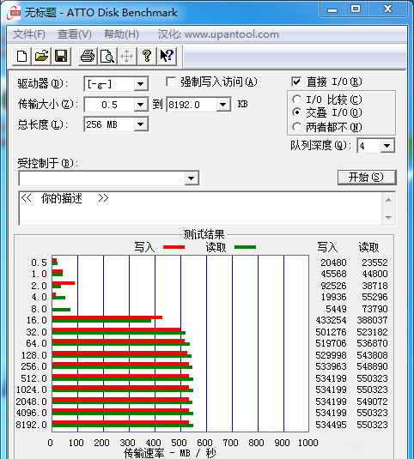Open a benchmark file via folder icon
Image resolution: width=414 pixels, height=459 pixels.
click(x=41, y=56)
